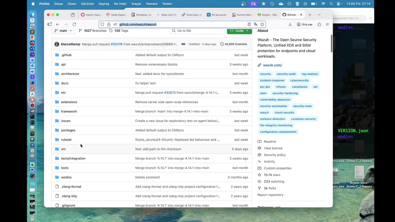Open the tests/integration folder
Image resolution: width=395 pixels, height=222 pixels.
73,158
